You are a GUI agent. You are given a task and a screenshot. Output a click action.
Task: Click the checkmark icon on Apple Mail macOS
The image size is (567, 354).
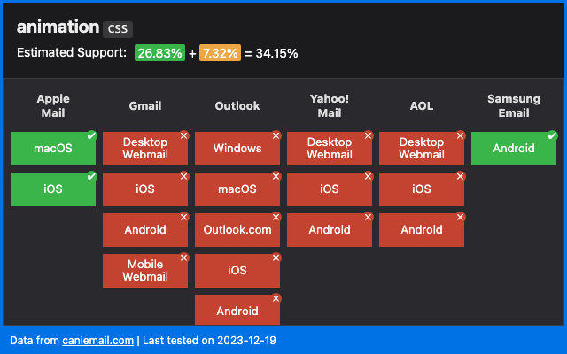(x=91, y=135)
